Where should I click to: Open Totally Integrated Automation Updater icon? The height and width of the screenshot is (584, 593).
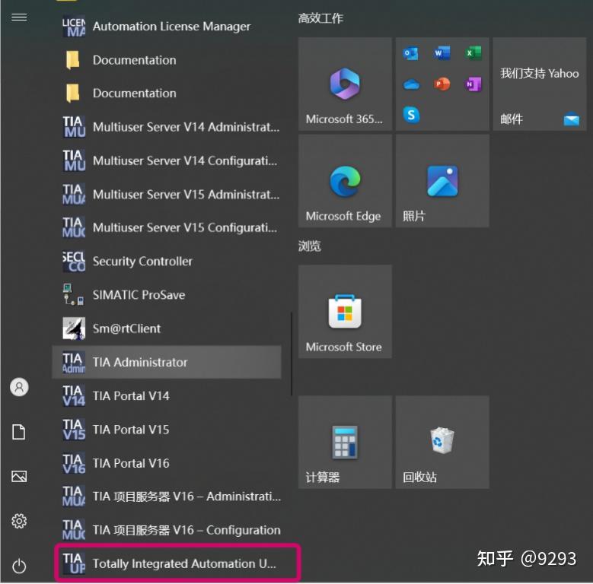(74, 563)
